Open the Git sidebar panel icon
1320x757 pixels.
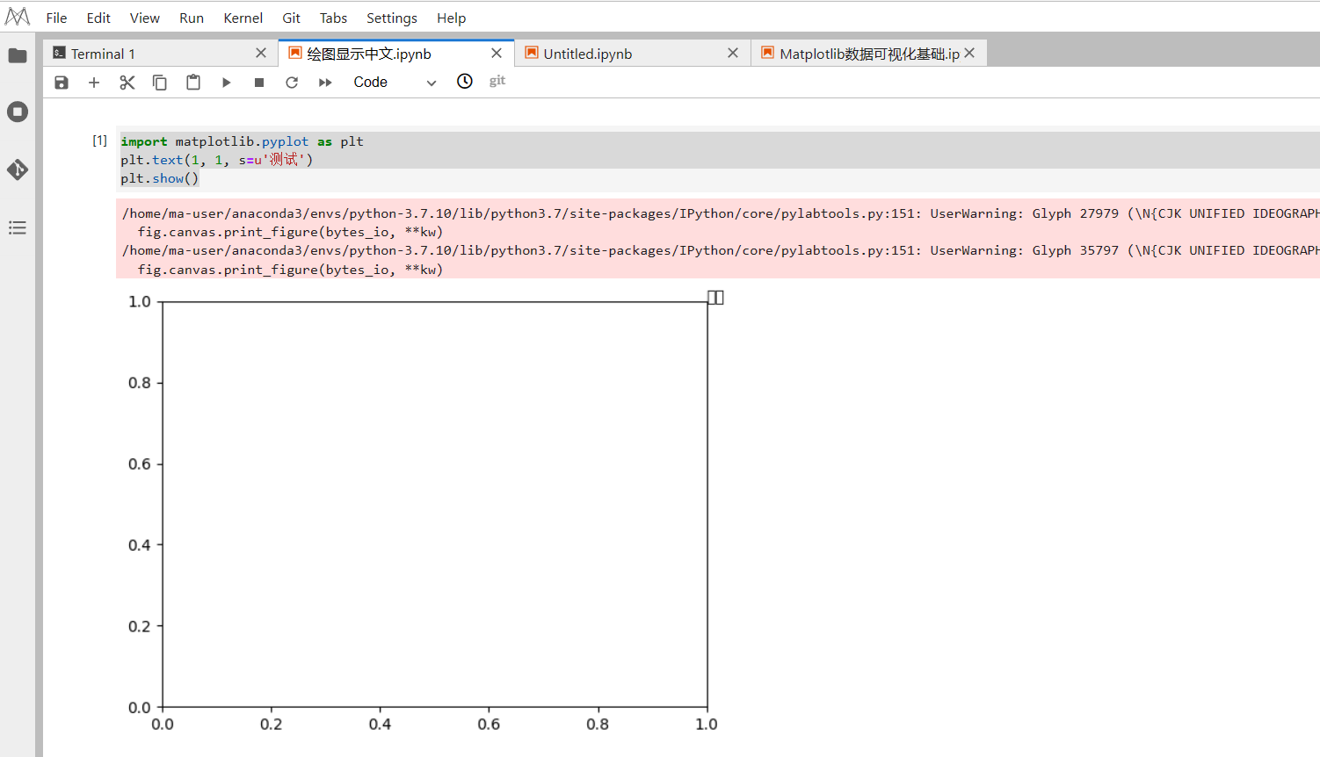(x=18, y=169)
